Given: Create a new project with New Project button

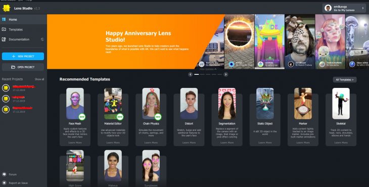Looking at the screenshot, I should click(x=23, y=57).
